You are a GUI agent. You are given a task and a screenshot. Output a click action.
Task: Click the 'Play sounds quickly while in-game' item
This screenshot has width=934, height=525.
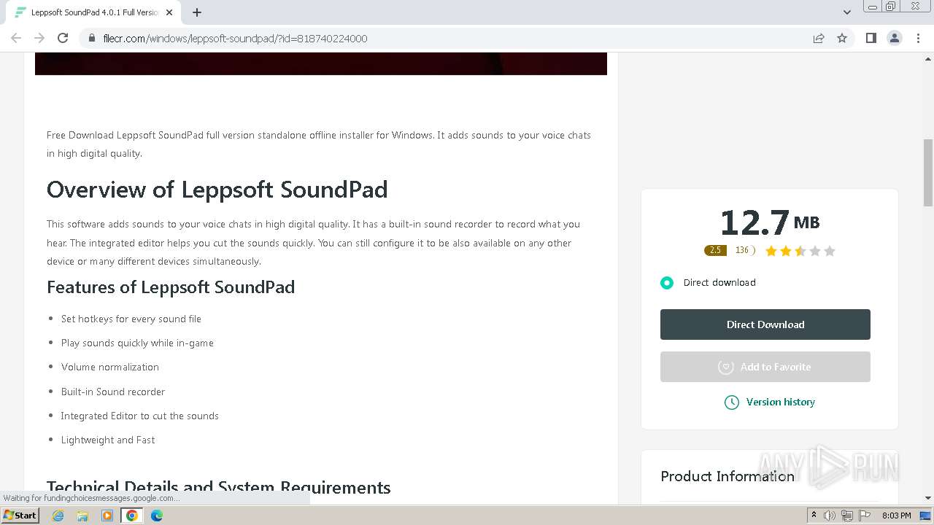137,343
